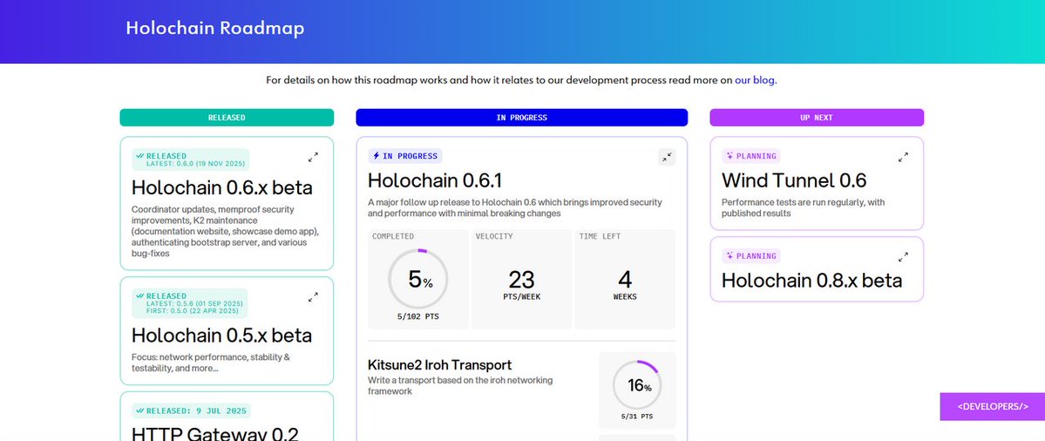Select the RELEASED column header
The width and height of the screenshot is (1045, 441).
[x=227, y=118]
